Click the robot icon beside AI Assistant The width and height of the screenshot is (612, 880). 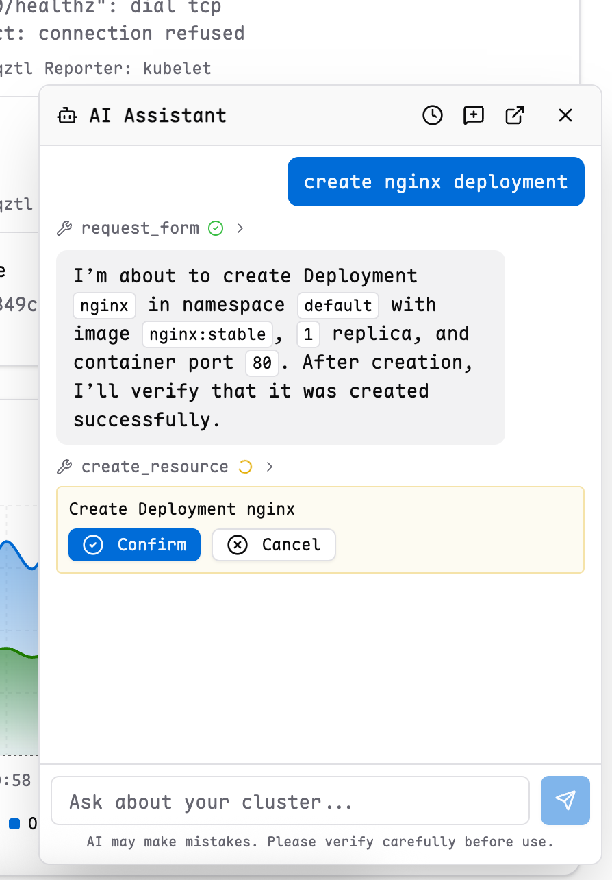[x=67, y=116]
